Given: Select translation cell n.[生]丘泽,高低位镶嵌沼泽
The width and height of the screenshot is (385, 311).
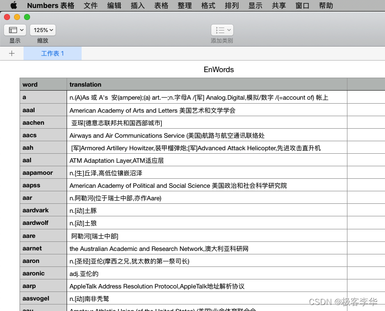Looking at the screenshot, I should [207, 172].
